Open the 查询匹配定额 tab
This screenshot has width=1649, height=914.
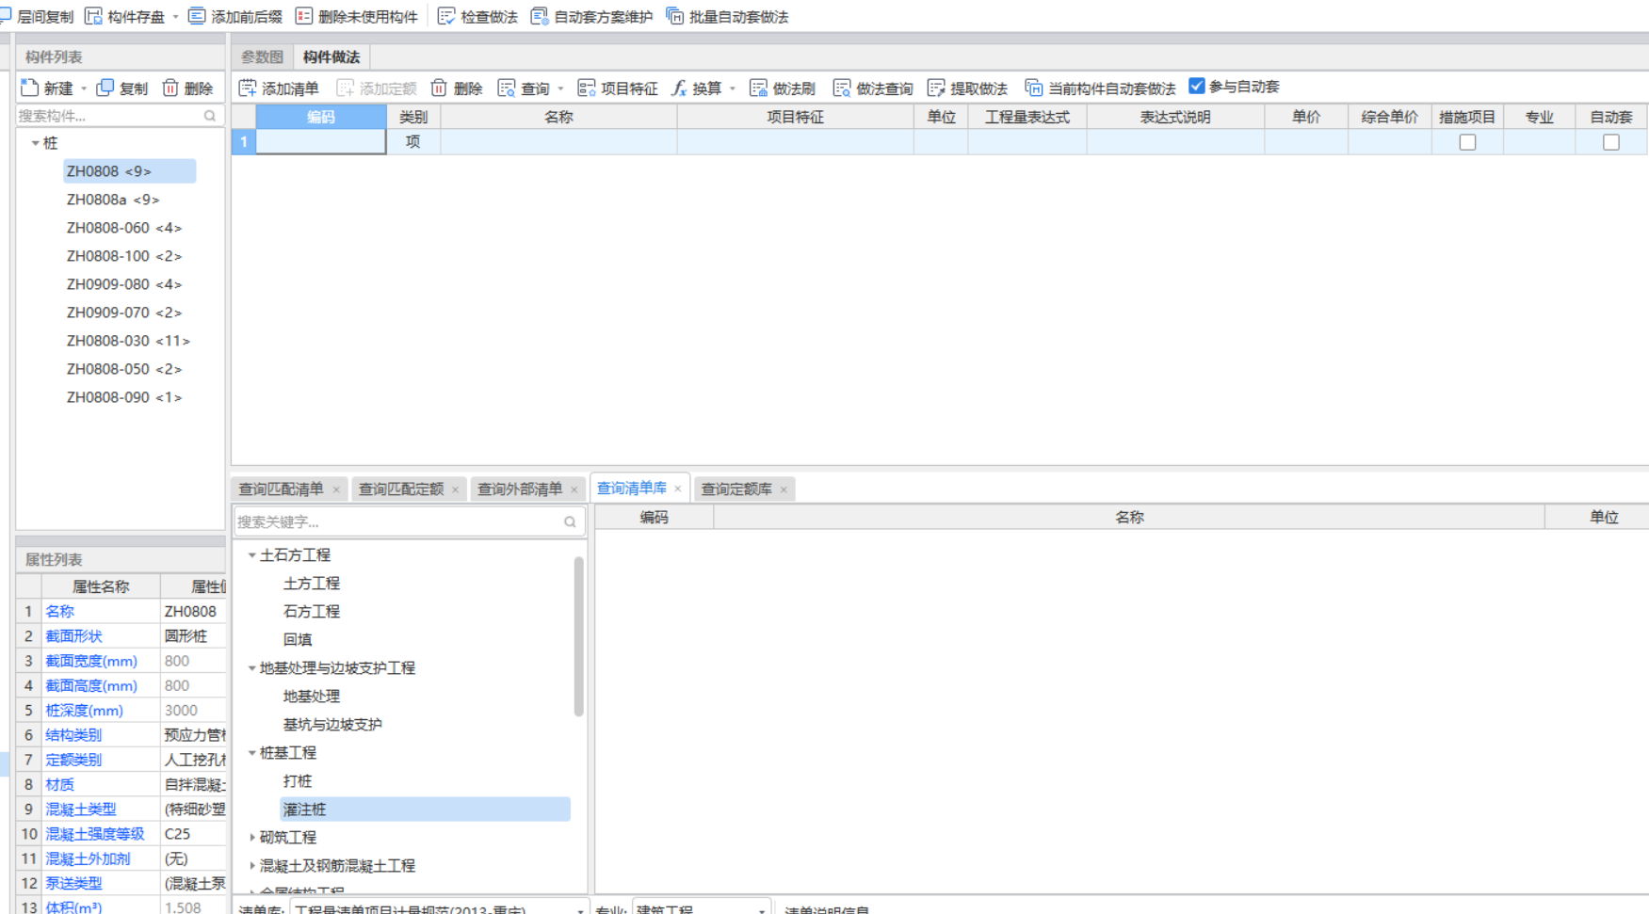(x=401, y=489)
